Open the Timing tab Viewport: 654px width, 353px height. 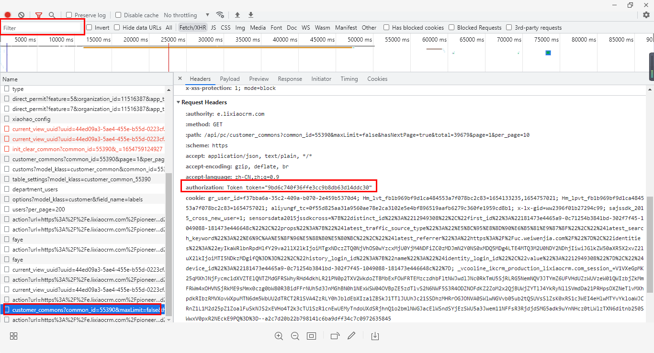(349, 79)
